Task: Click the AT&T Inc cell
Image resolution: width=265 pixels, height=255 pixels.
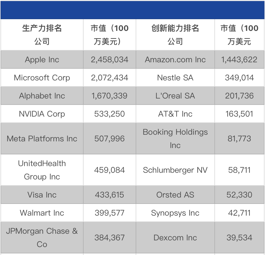Action: 175,114
